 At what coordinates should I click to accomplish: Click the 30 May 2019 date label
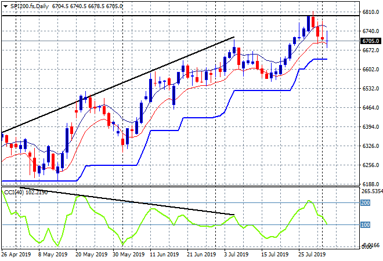click(x=128, y=255)
